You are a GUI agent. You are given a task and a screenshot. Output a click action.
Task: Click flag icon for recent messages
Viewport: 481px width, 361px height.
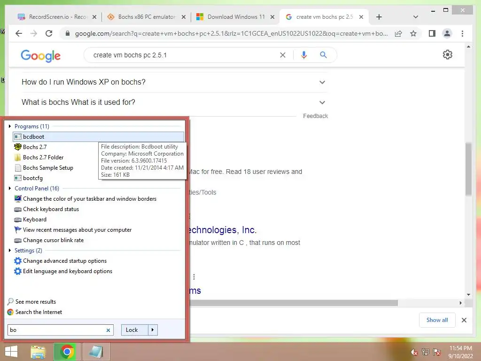(x=18, y=230)
